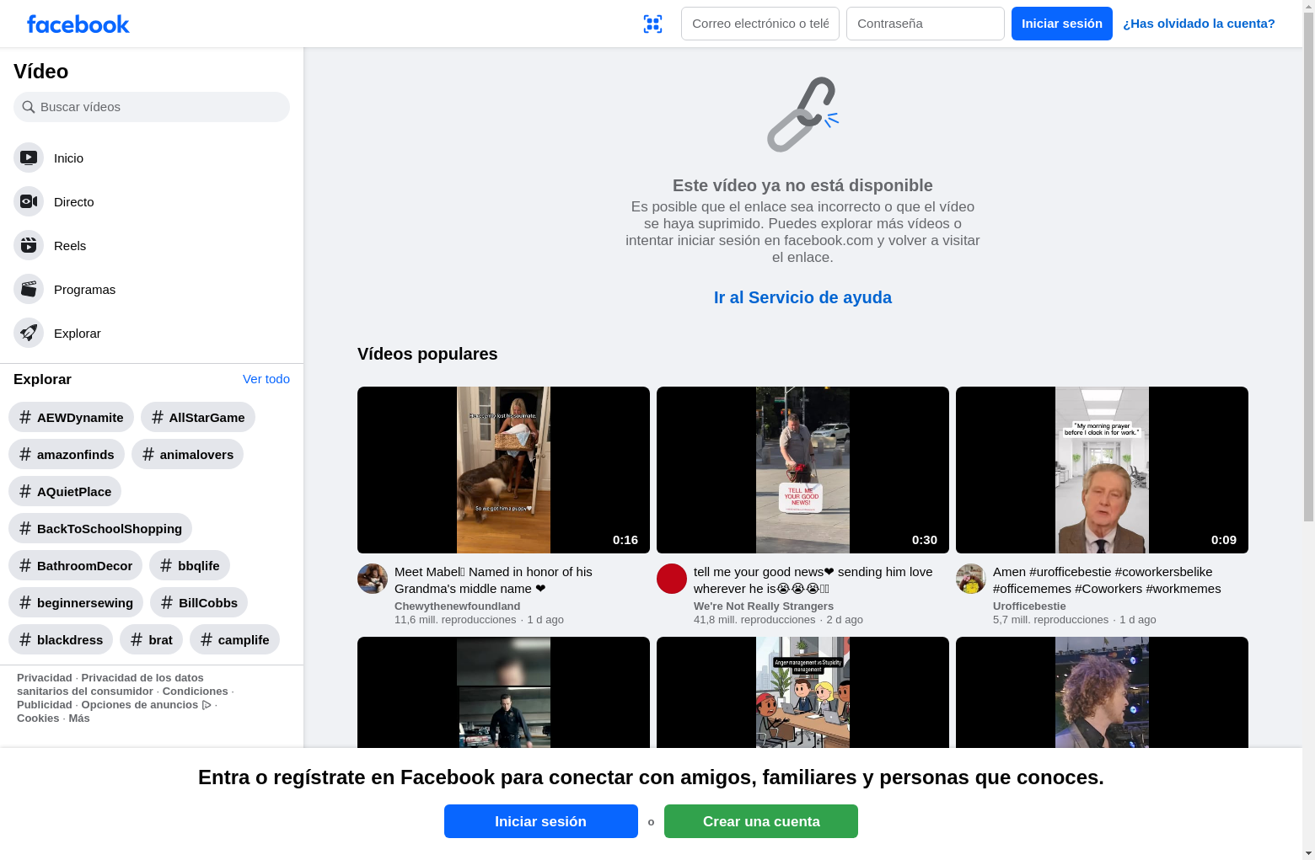This screenshot has width=1315, height=860.
Task: Click into the Buscar vídeos search box
Action: click(152, 107)
